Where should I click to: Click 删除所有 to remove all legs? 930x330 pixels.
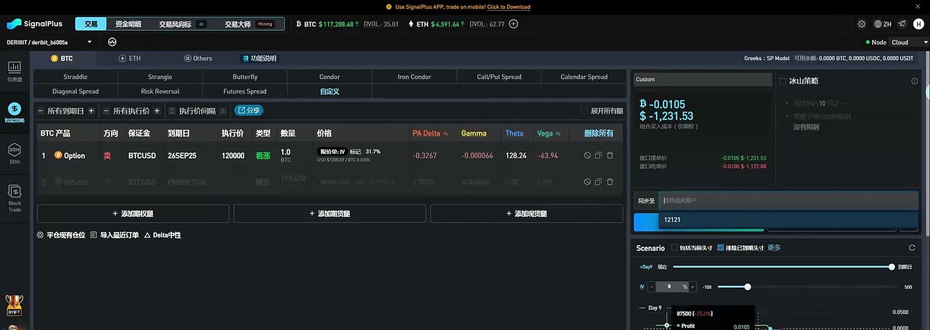tap(598, 133)
